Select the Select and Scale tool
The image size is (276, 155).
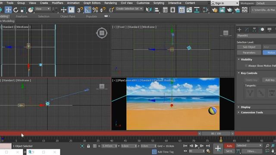coord(23,10)
